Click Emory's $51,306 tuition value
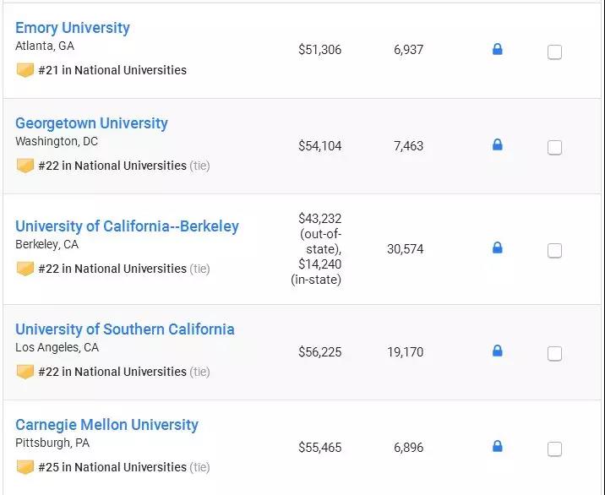 pyautogui.click(x=319, y=50)
